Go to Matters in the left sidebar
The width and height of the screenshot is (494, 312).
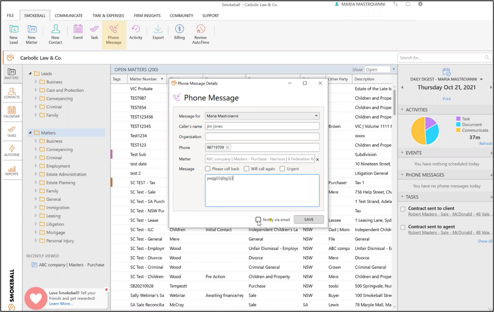point(12,74)
